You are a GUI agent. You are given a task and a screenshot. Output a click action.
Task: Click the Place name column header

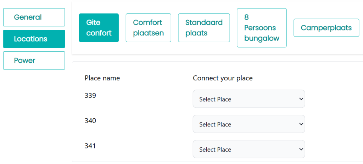coord(102,78)
